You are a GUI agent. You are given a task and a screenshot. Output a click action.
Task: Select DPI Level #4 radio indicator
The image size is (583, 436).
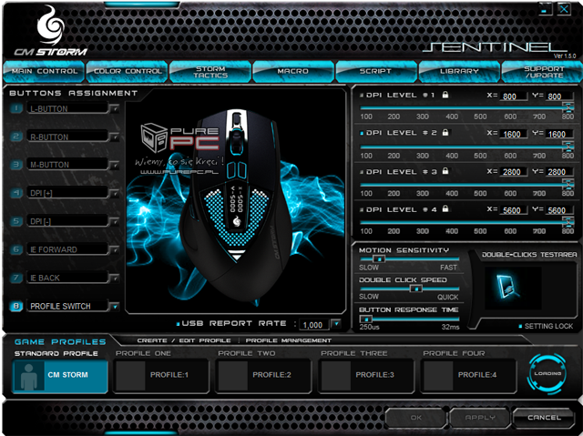(362, 210)
